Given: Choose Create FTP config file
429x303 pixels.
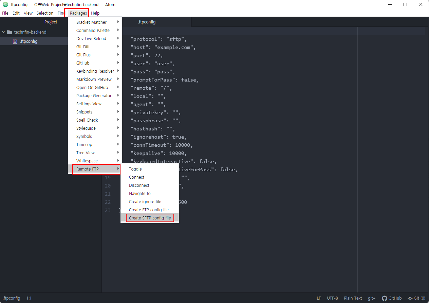Looking at the screenshot, I should click(x=150, y=210).
